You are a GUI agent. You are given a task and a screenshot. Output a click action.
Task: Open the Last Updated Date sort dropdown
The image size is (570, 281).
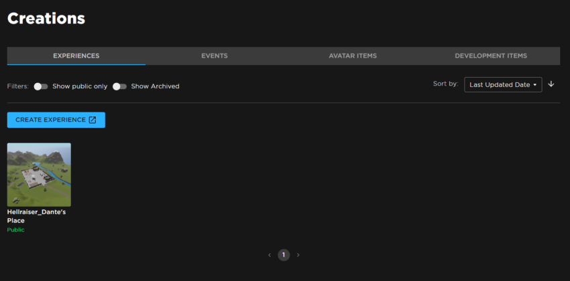point(502,85)
